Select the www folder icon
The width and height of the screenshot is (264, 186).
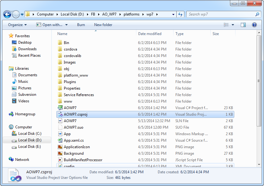[x=60, y=101]
